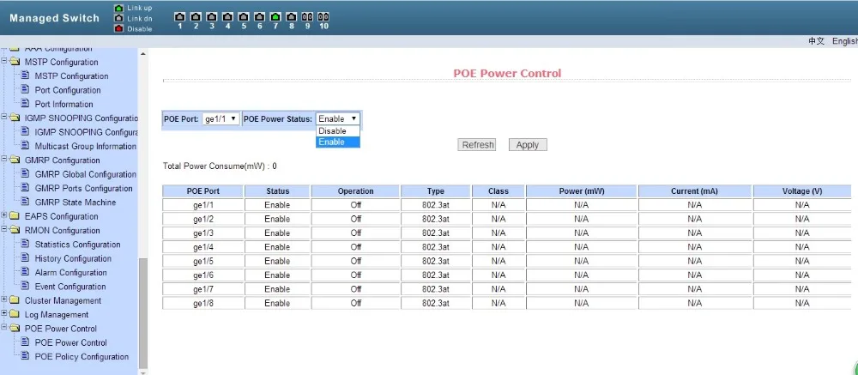This screenshot has width=858, height=375.
Task: Click the POE Power Status dropdown box
Action: 337,118
